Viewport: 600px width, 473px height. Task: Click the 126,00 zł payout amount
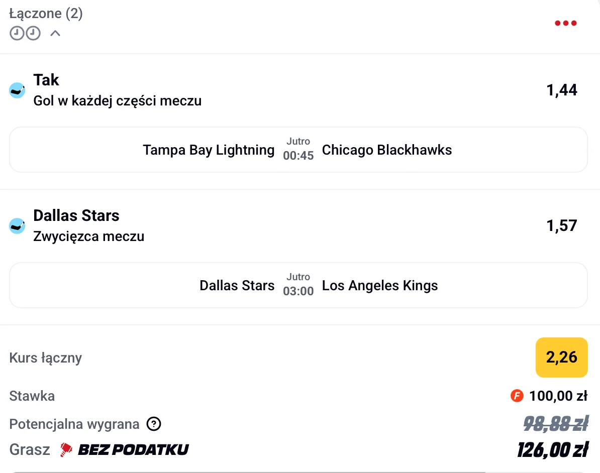tap(552, 449)
